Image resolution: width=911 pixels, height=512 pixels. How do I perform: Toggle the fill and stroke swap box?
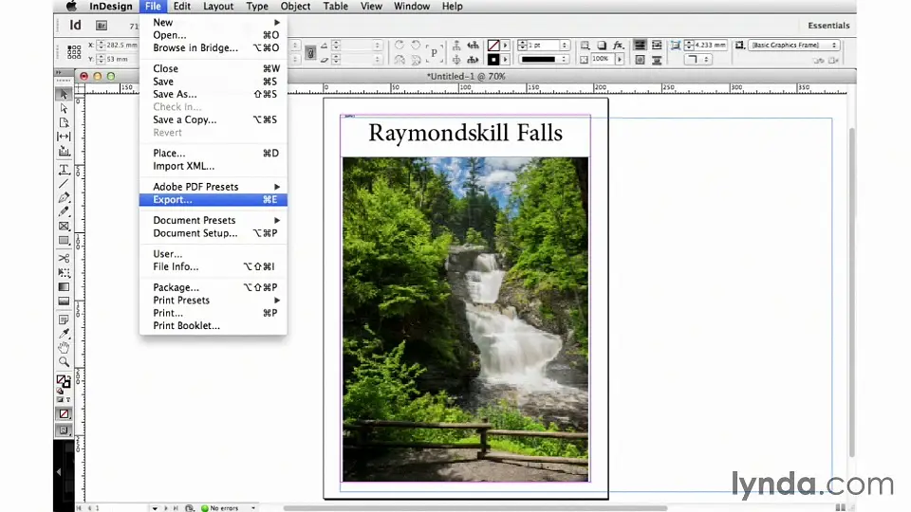pyautogui.click(x=64, y=381)
